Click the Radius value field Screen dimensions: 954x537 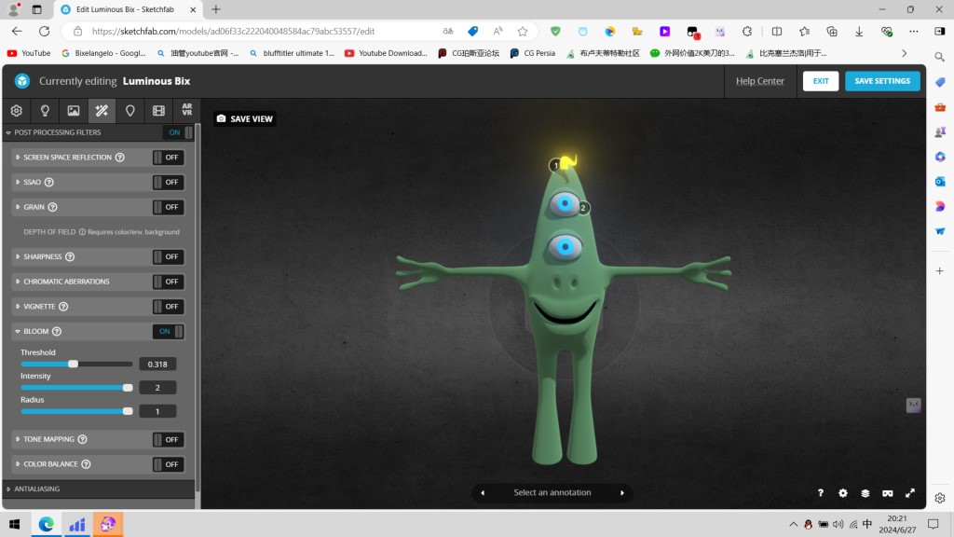pyautogui.click(x=157, y=411)
